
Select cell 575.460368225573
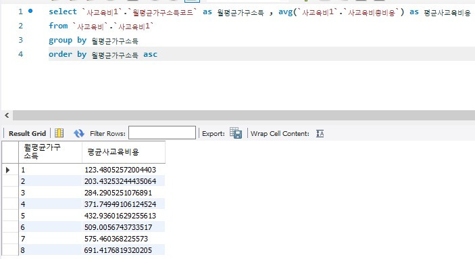point(124,239)
